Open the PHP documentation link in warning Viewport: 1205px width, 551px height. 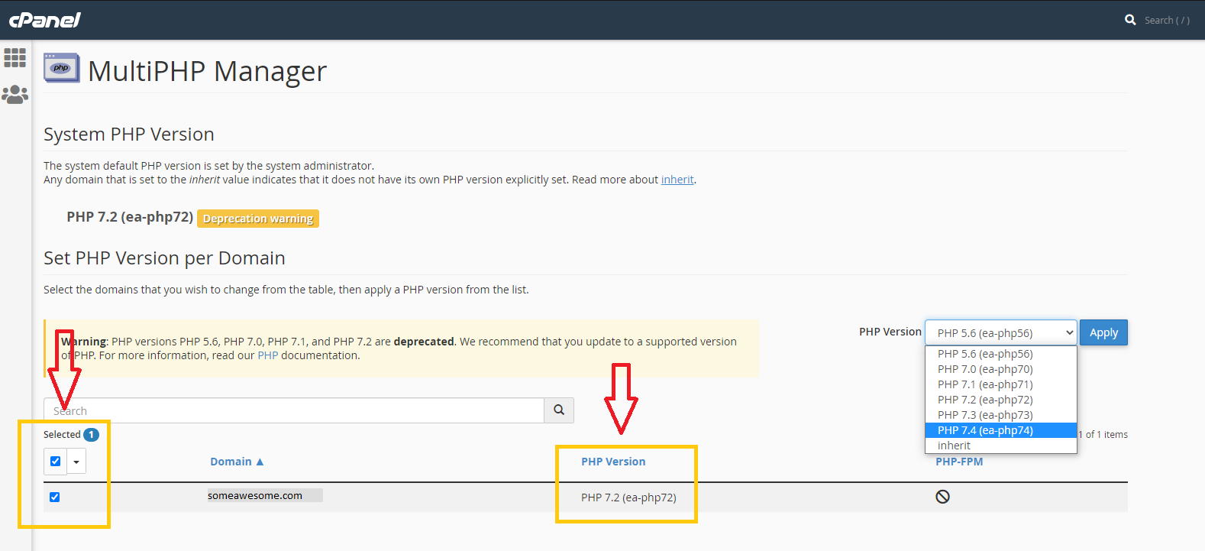pos(267,355)
